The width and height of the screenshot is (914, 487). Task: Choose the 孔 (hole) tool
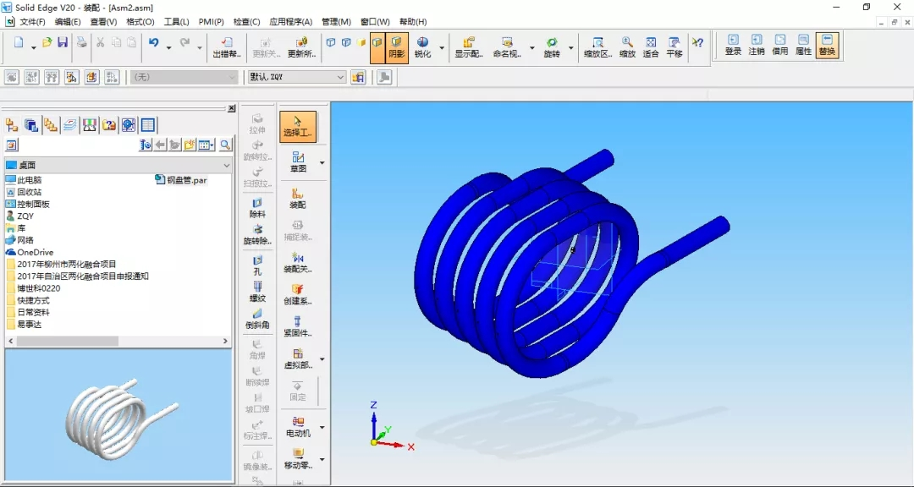(x=257, y=265)
